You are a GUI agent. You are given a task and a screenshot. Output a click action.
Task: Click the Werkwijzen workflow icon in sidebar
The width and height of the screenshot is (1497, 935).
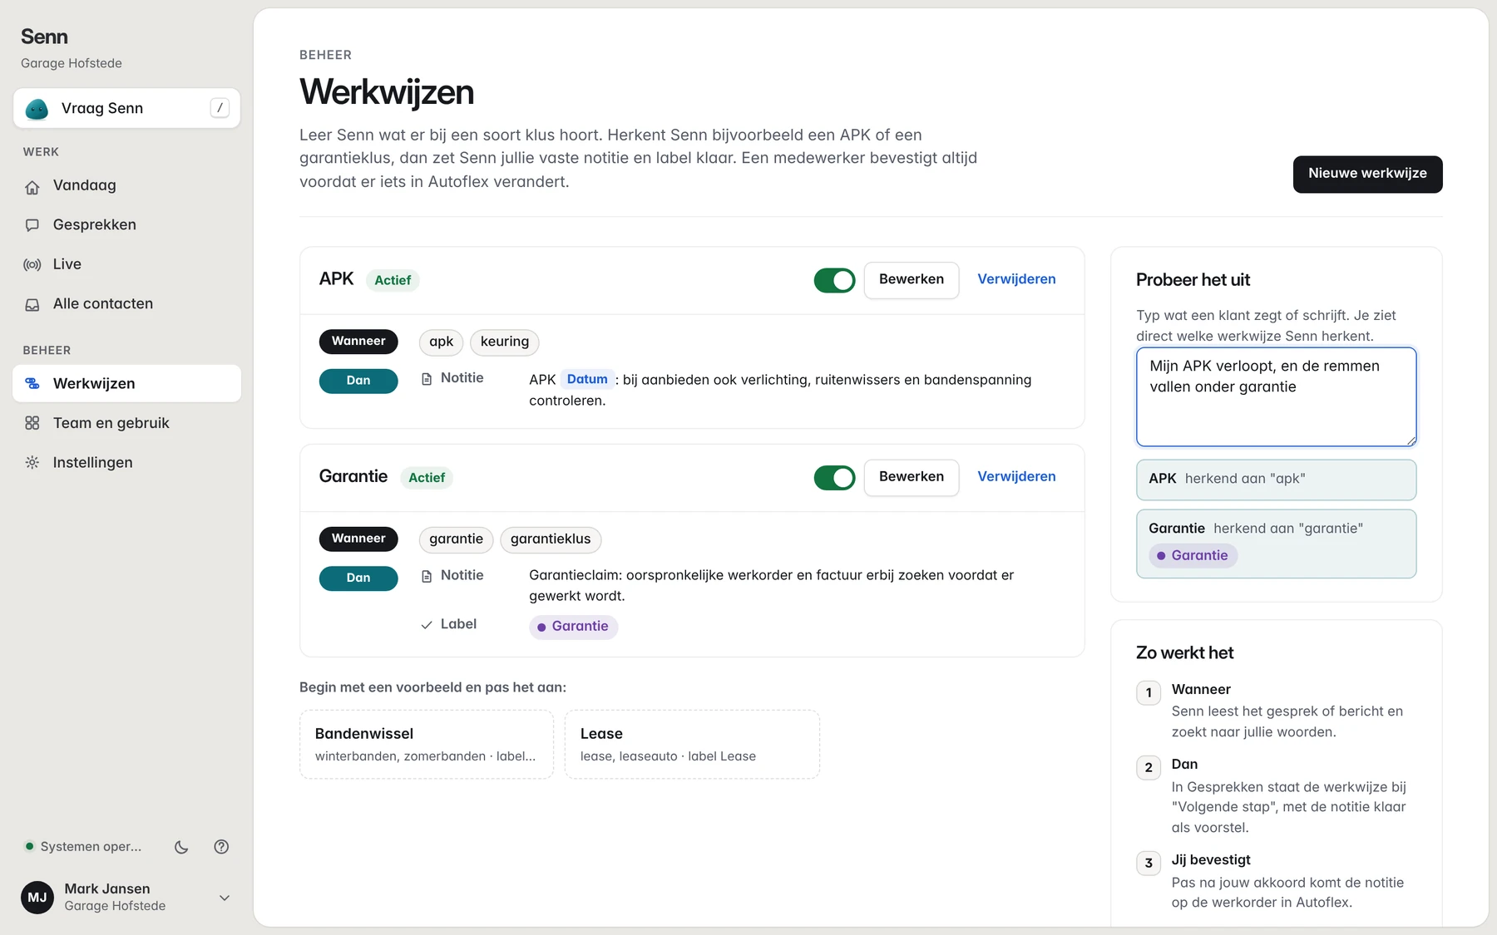click(x=32, y=383)
